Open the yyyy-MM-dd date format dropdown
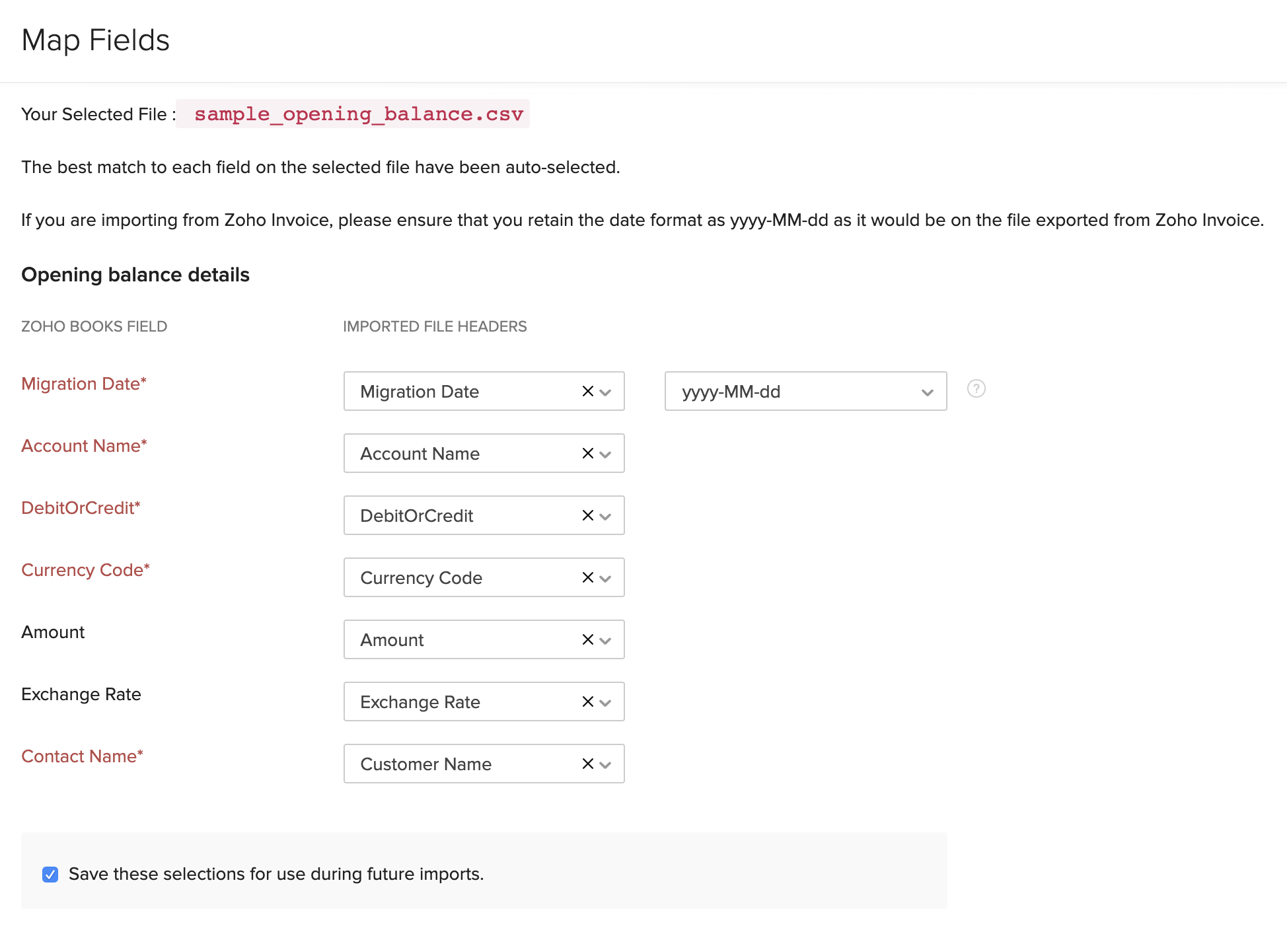This screenshot has height=934, width=1287. pyautogui.click(x=927, y=391)
